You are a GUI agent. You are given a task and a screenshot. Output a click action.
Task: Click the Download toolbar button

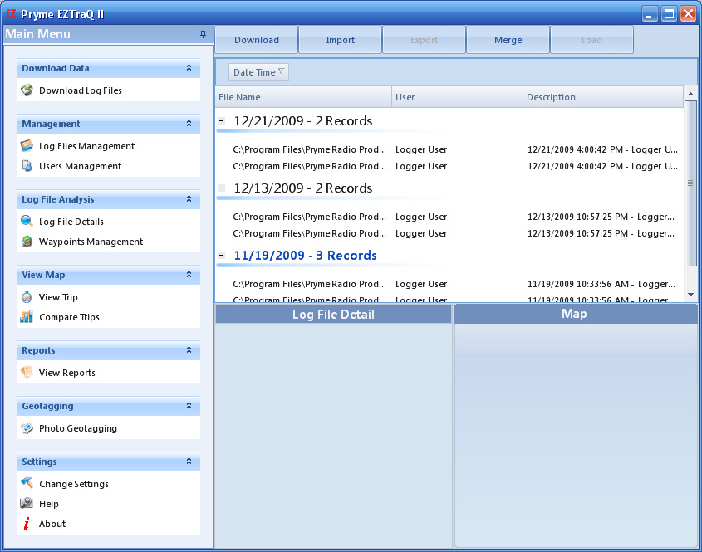click(257, 40)
